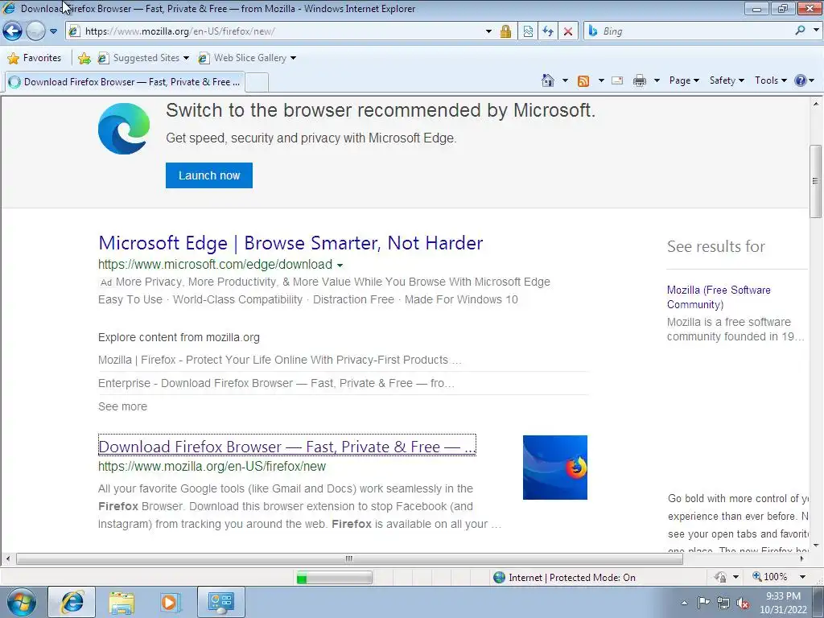Viewport: 824px width, 618px height.
Task: Open Mozilla Firefox Protect Your Life link
Action: (279, 360)
